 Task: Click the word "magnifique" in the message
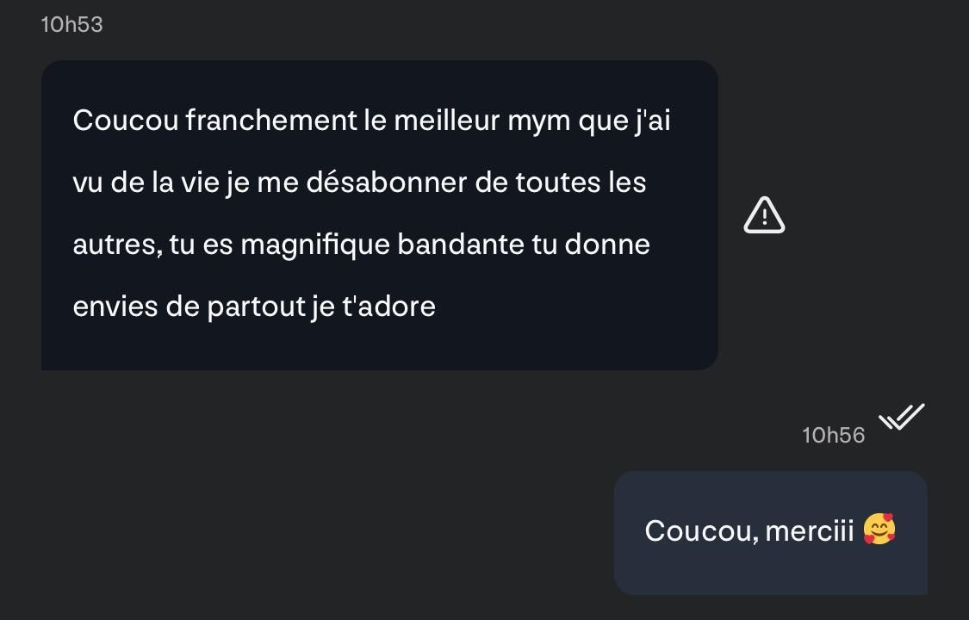coord(315,245)
